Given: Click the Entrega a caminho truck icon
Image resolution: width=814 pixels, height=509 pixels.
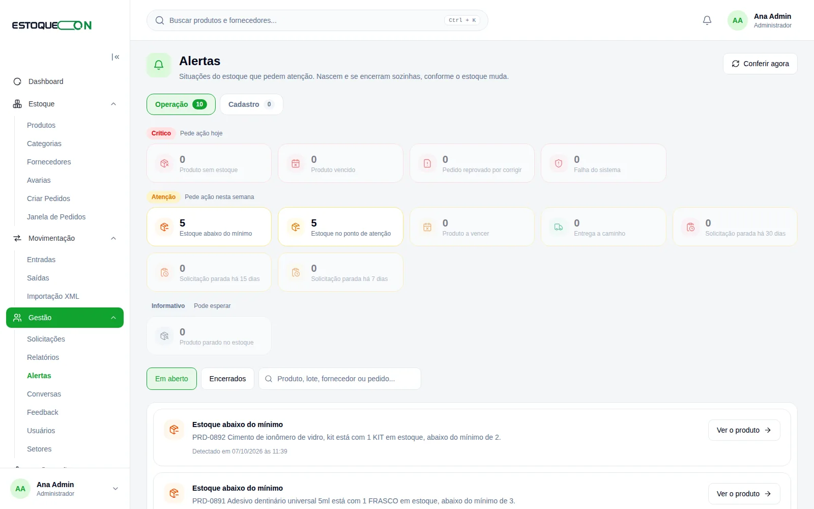Looking at the screenshot, I should [x=559, y=227].
